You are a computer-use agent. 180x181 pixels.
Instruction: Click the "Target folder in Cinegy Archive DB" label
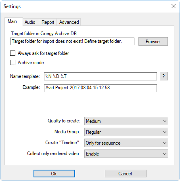44,34
